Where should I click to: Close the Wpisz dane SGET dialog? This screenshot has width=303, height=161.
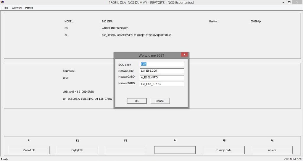pyautogui.click(x=184, y=55)
